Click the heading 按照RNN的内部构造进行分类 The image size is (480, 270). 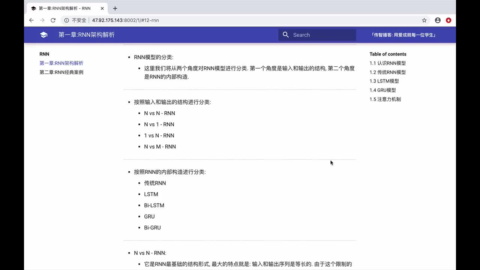(x=170, y=172)
